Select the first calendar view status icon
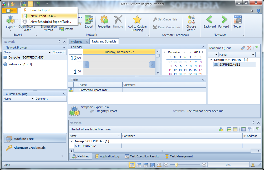Image resolution: width=264 pixels, height=170 pixels. tap(132, 165)
